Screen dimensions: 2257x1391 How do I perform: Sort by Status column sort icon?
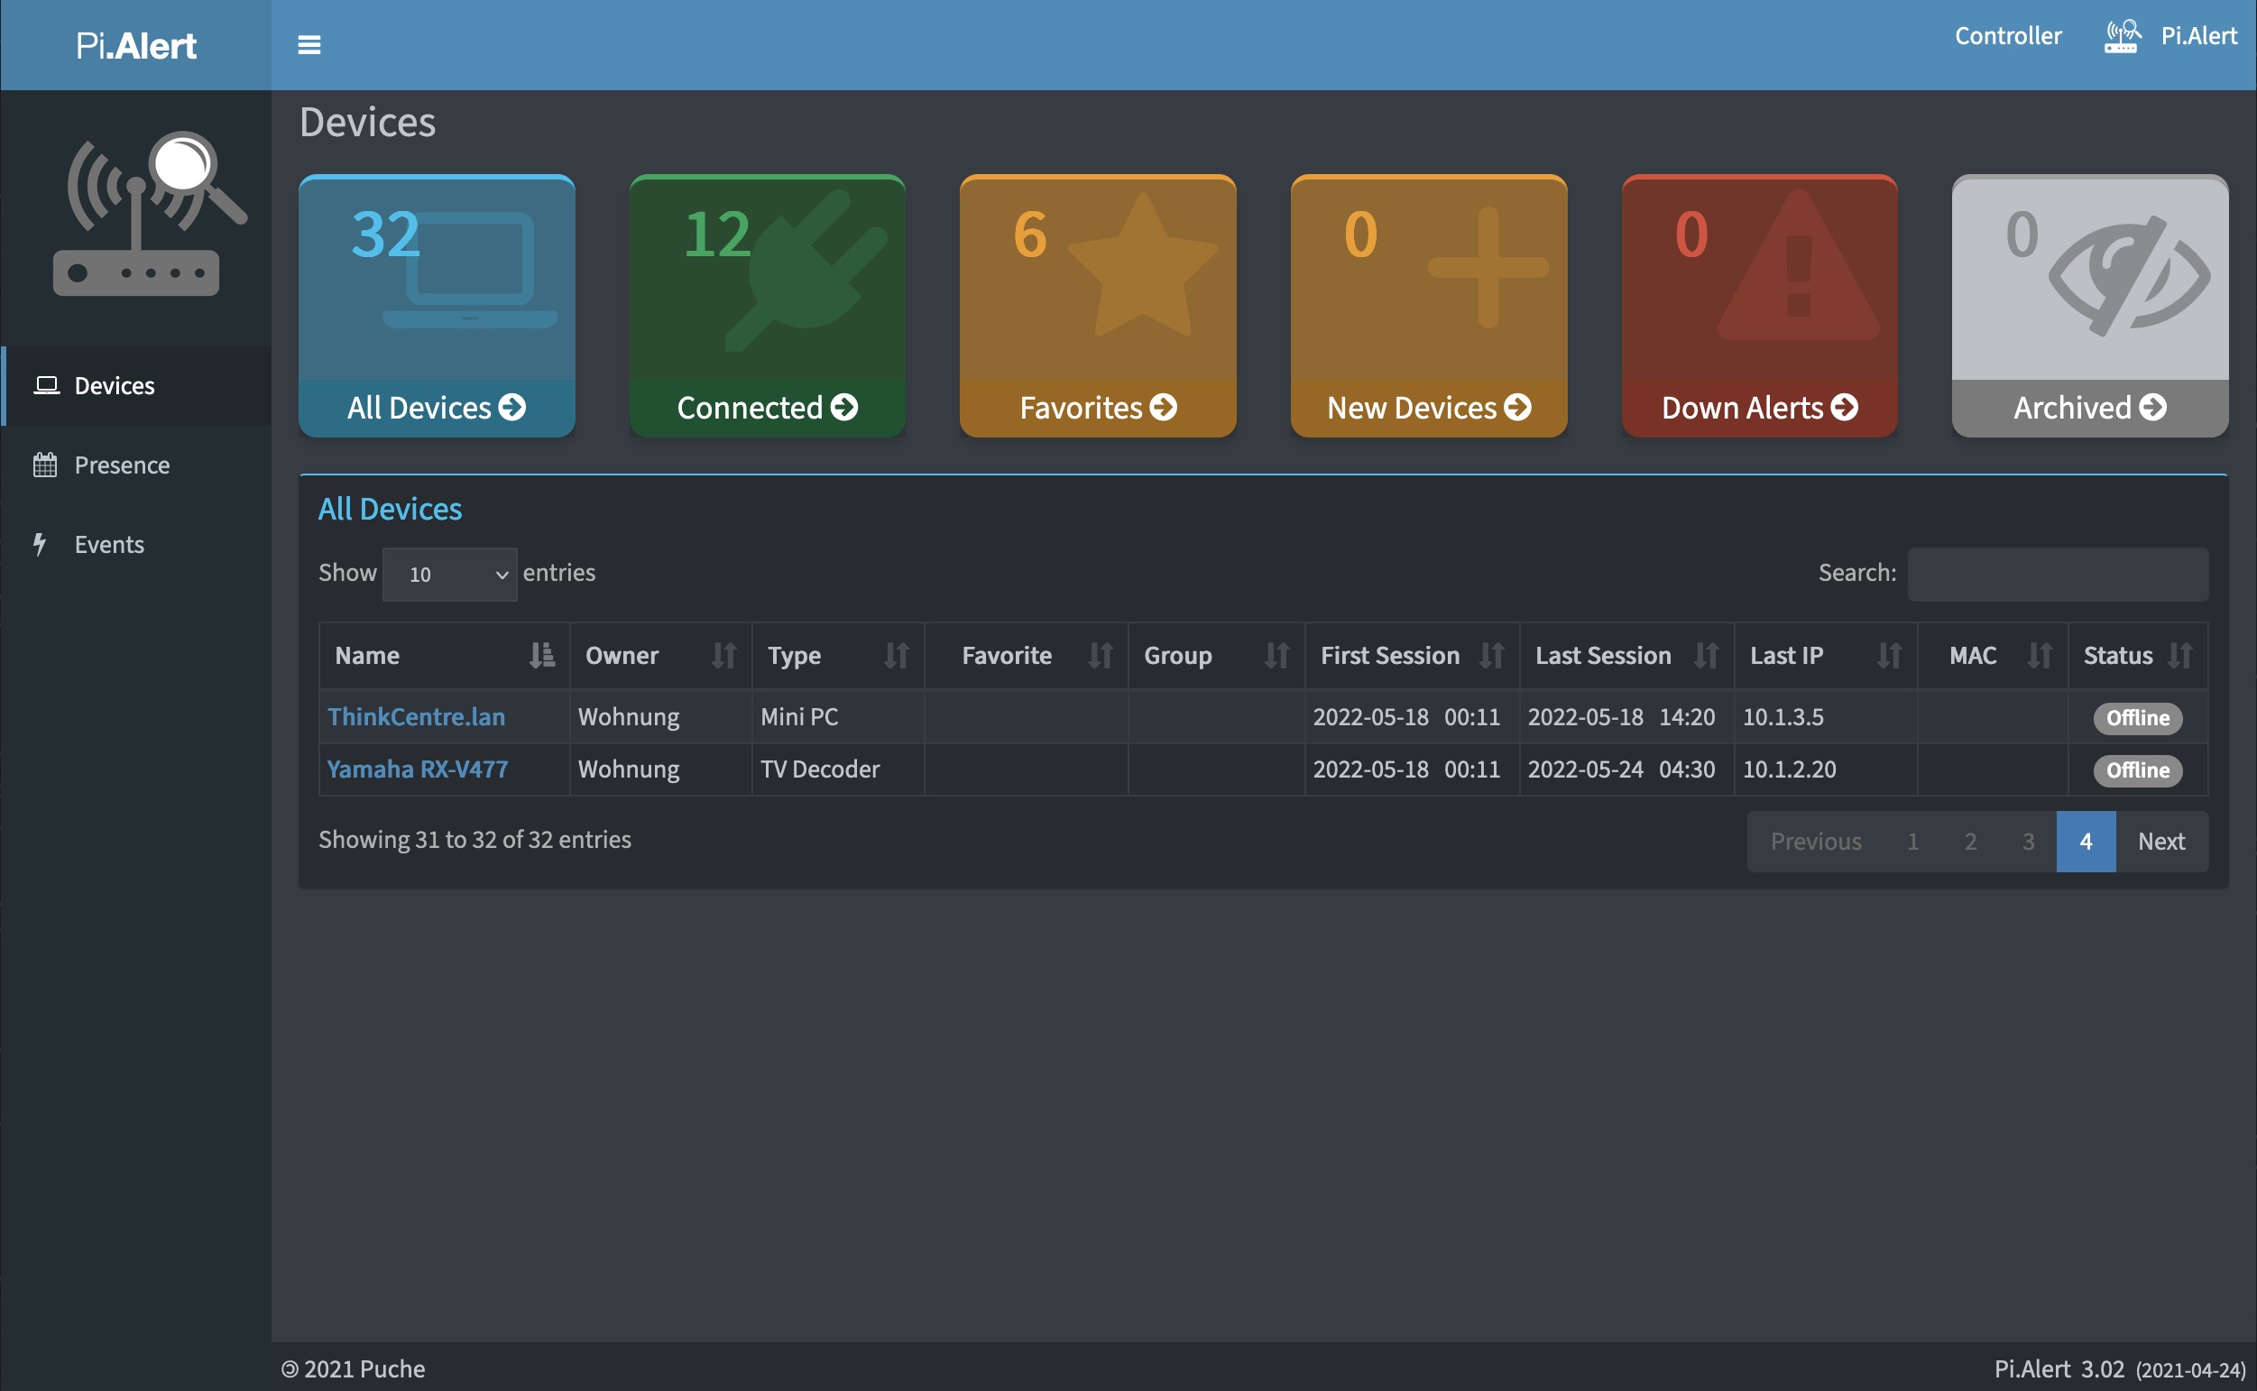pos(2179,655)
